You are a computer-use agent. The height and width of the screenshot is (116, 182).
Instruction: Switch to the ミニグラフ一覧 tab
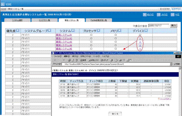coord(44,20)
